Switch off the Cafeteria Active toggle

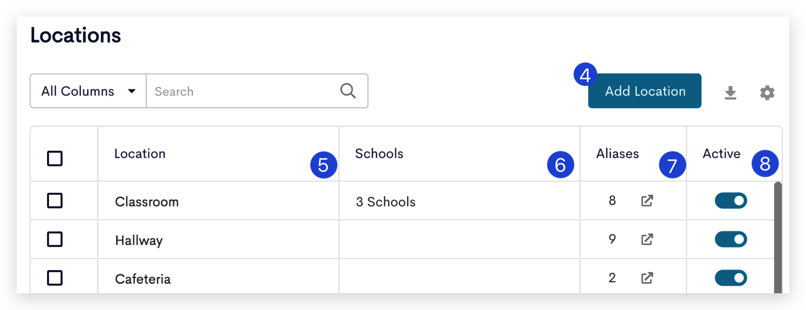[x=731, y=278]
